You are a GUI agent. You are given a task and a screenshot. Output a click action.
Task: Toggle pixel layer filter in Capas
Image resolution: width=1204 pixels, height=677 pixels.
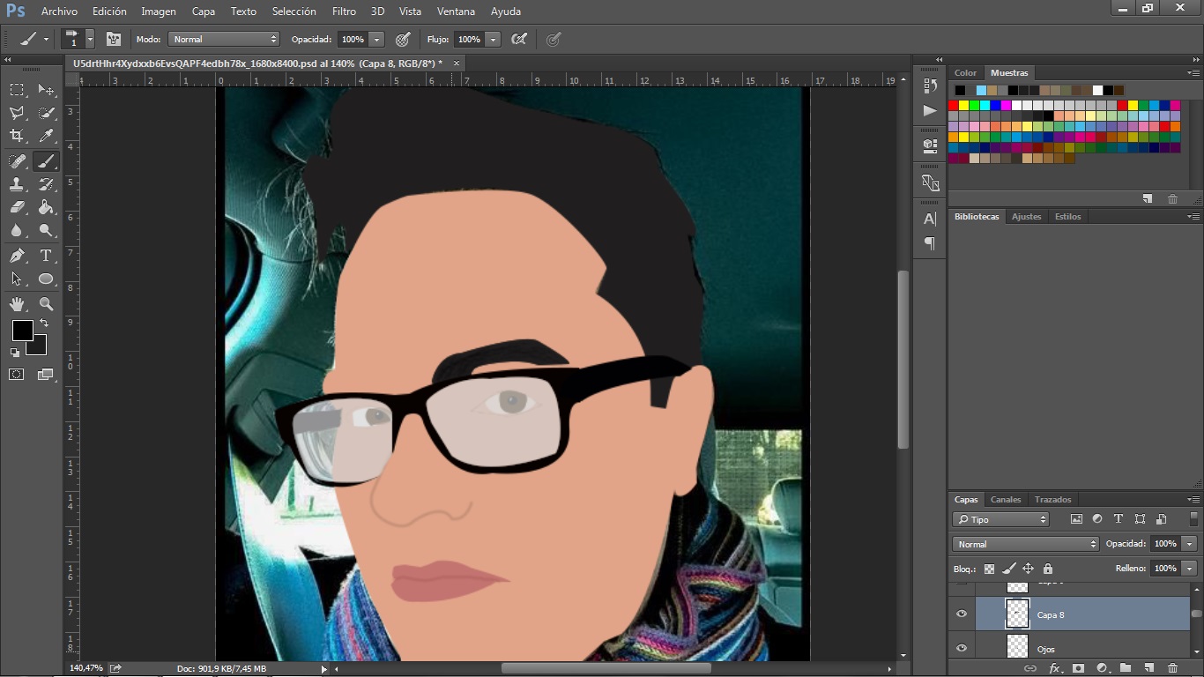point(1076,519)
